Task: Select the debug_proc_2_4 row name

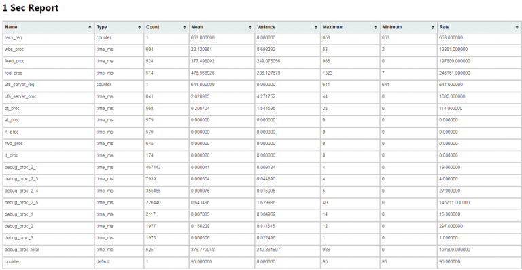Action: pyautogui.click(x=21, y=191)
